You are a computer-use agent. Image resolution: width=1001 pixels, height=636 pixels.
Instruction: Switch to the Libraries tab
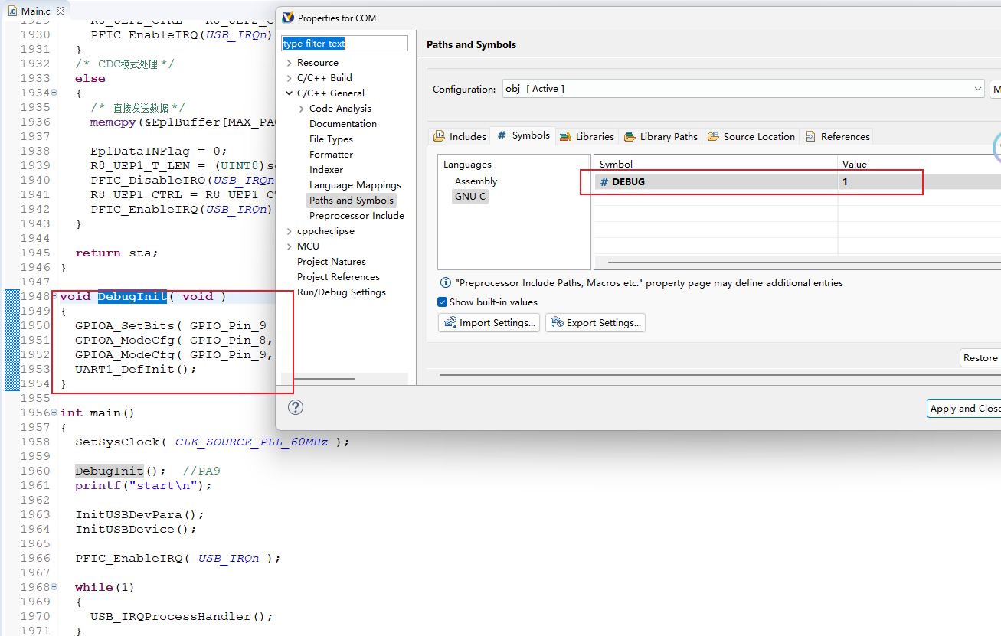point(587,136)
